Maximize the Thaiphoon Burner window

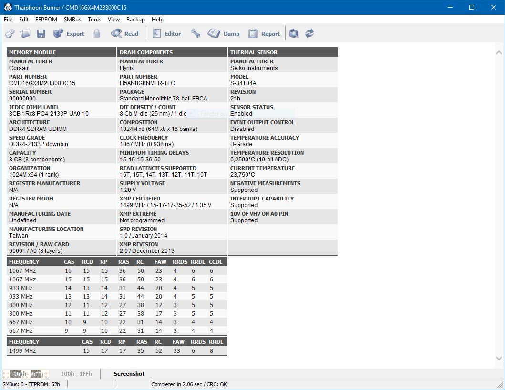click(472, 7)
